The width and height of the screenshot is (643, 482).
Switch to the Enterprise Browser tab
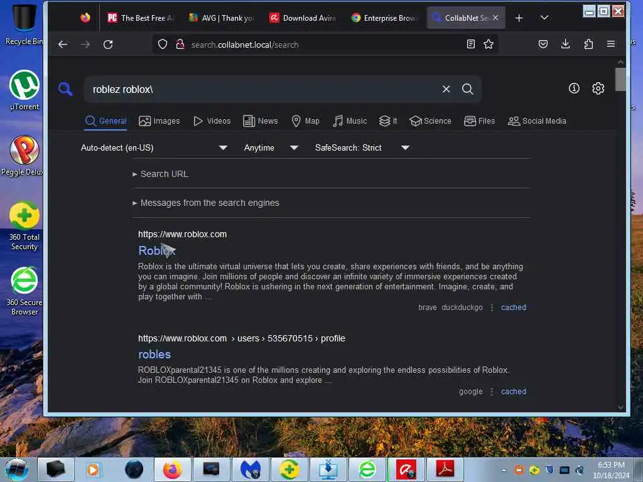point(384,18)
